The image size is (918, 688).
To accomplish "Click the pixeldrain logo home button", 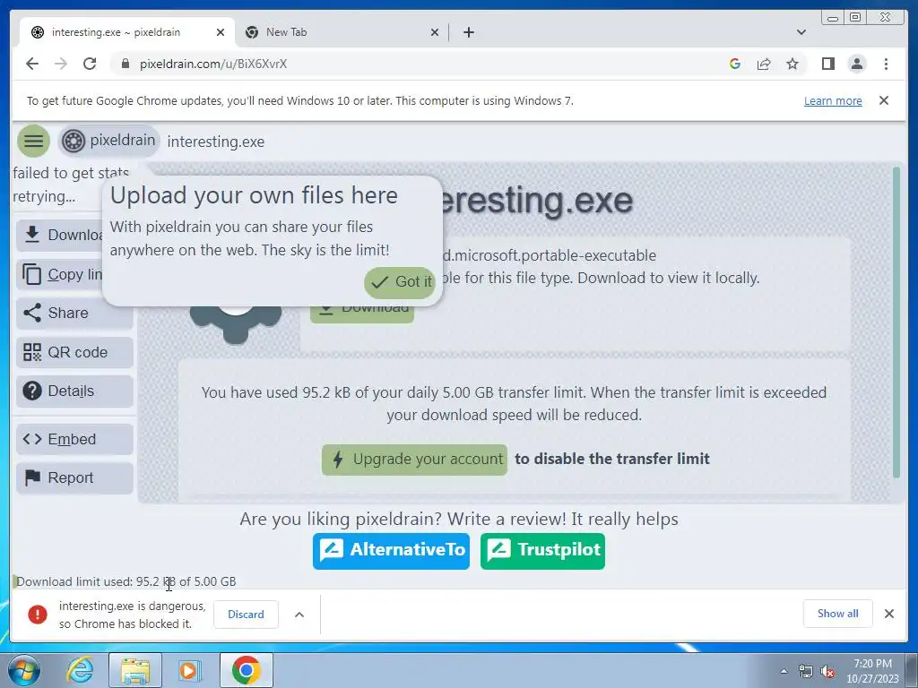I will click(x=109, y=141).
